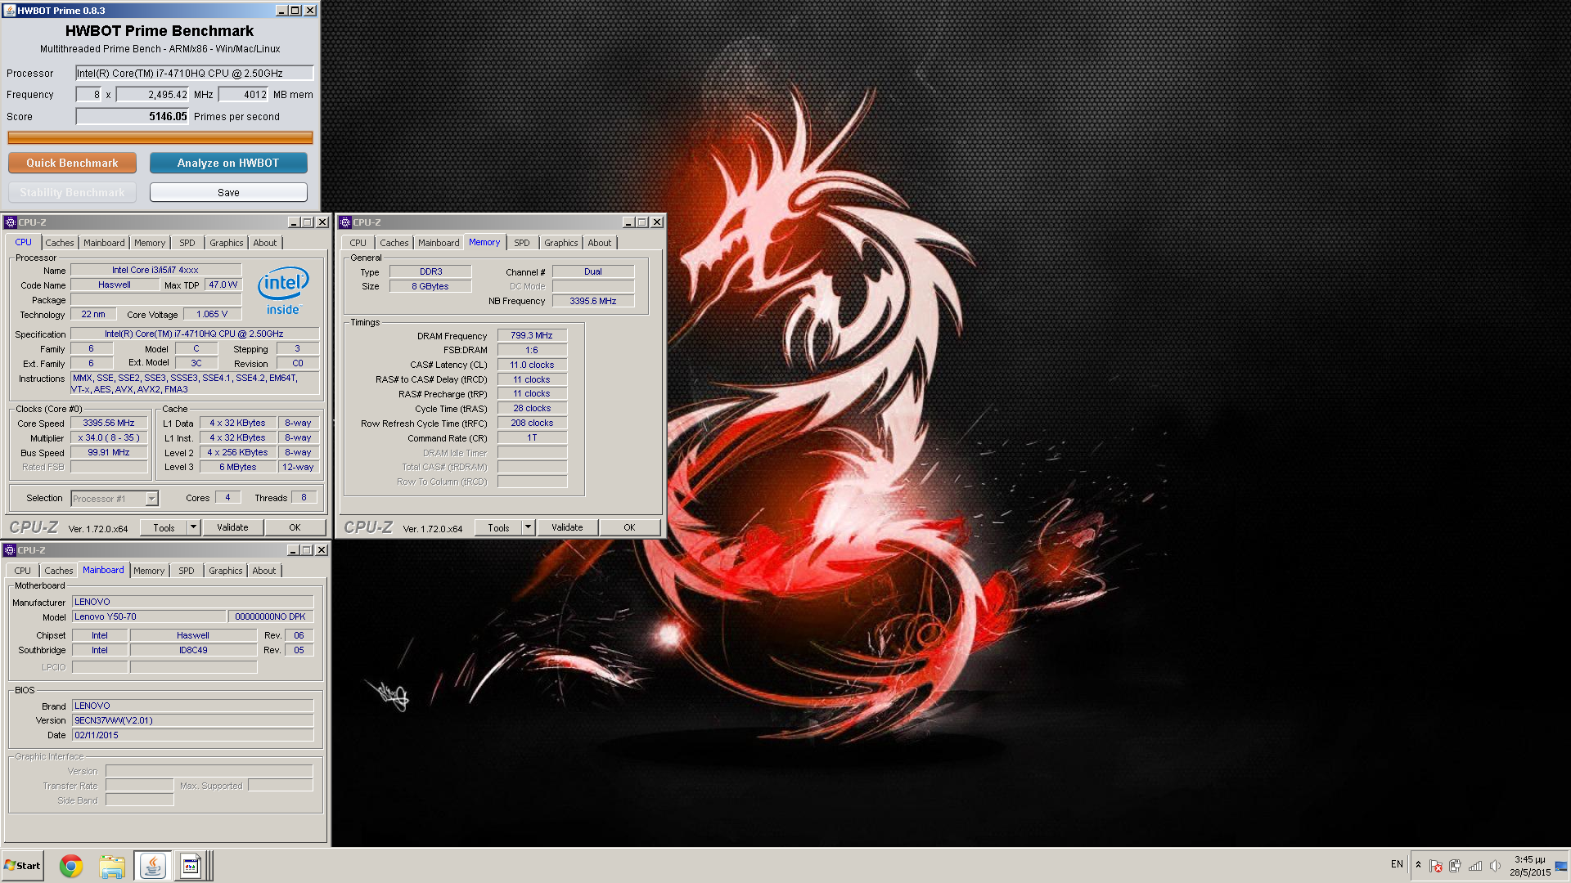The image size is (1571, 883).
Task: Switch to CPU tab in Memory window
Action: tap(358, 243)
